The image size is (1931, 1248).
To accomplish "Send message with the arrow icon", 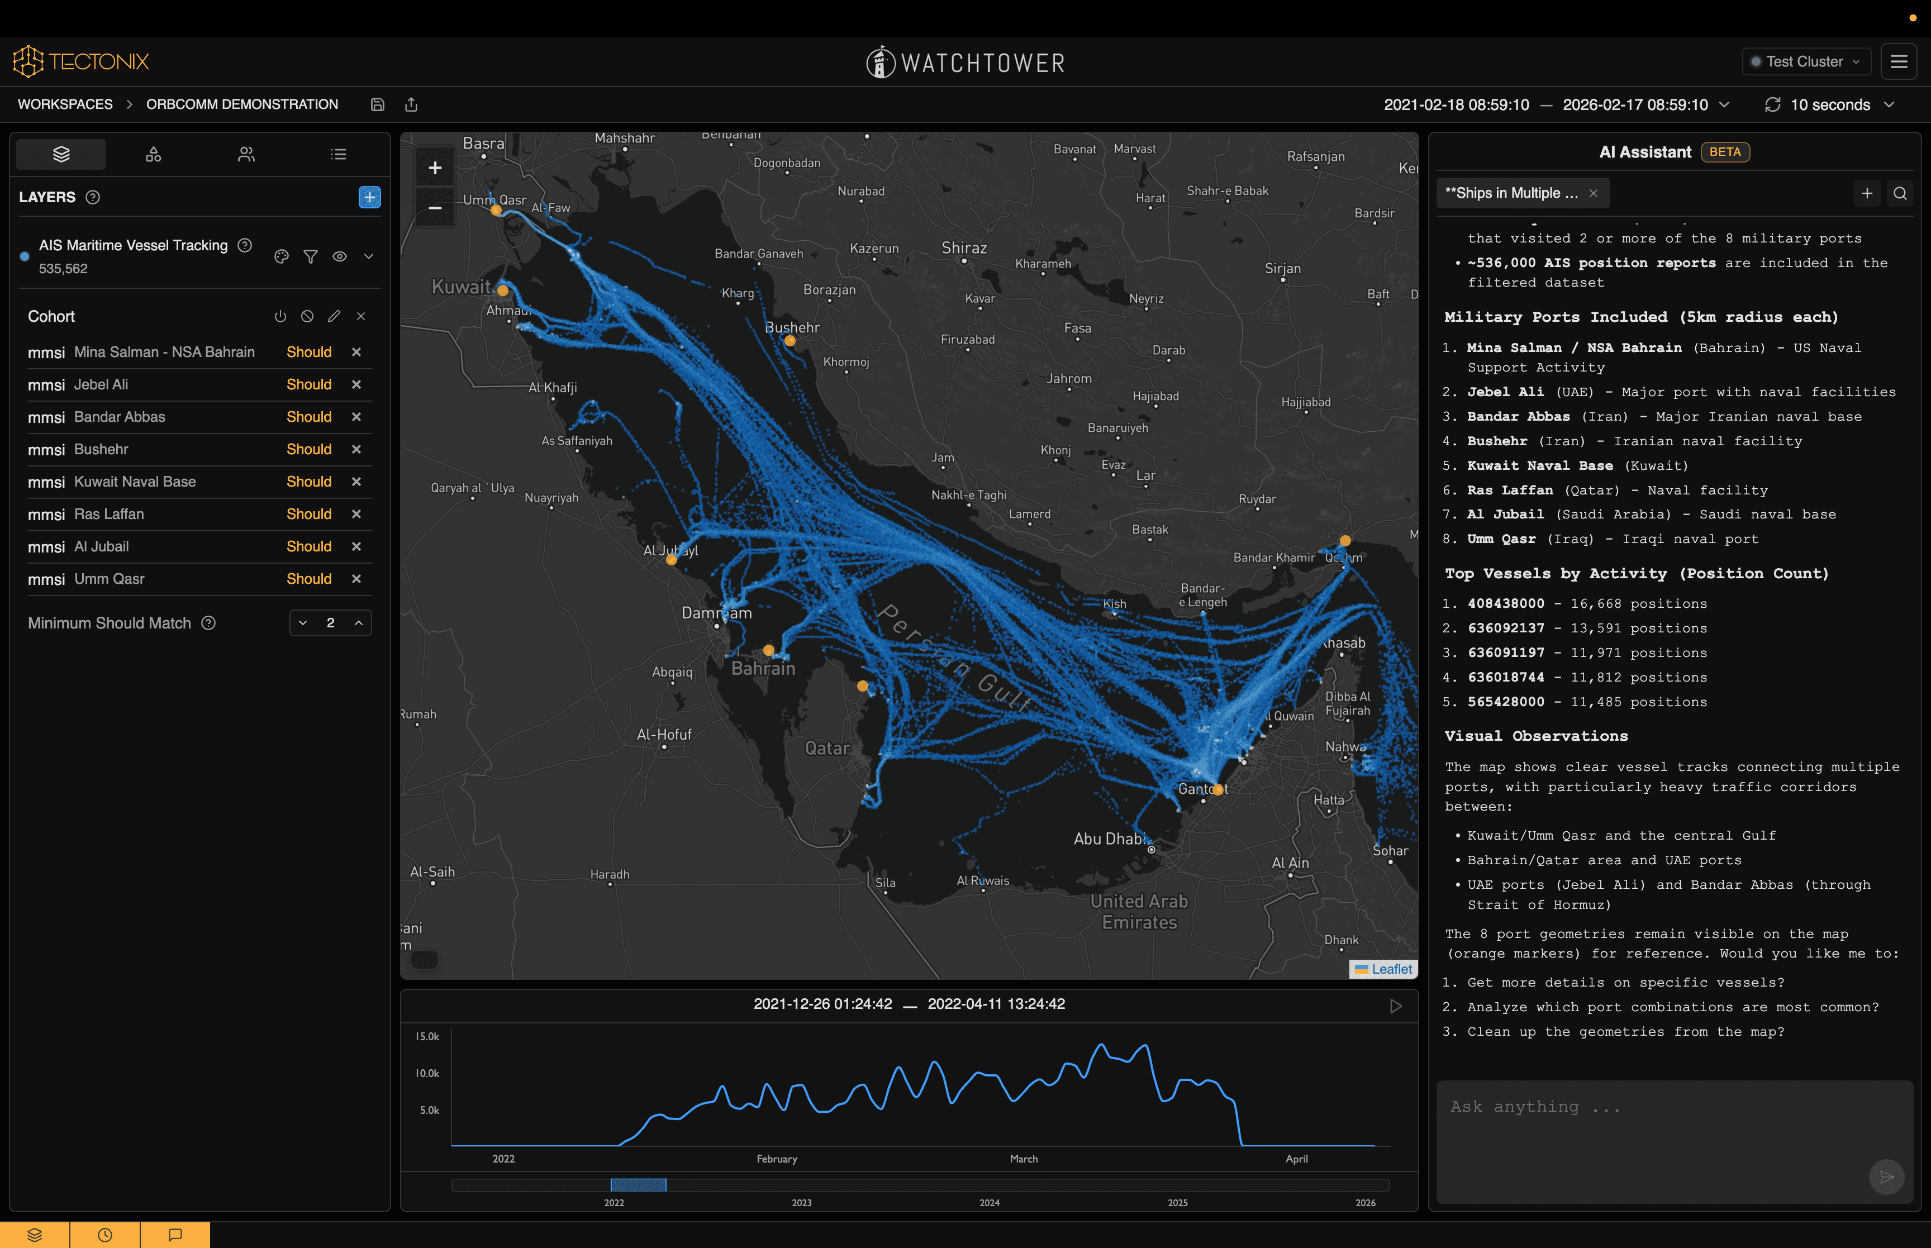I will coord(1886,1176).
